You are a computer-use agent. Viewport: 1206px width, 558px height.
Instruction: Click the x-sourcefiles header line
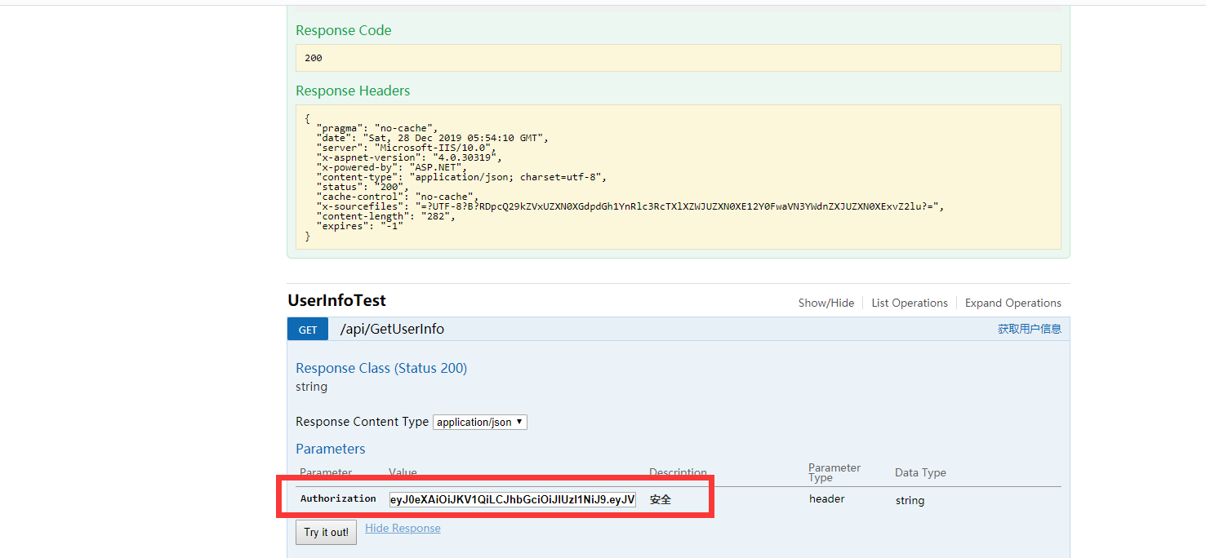(630, 206)
